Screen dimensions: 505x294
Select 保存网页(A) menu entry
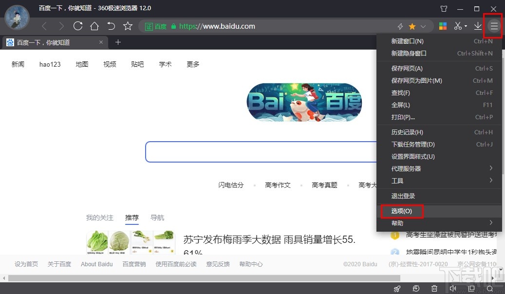pos(439,69)
